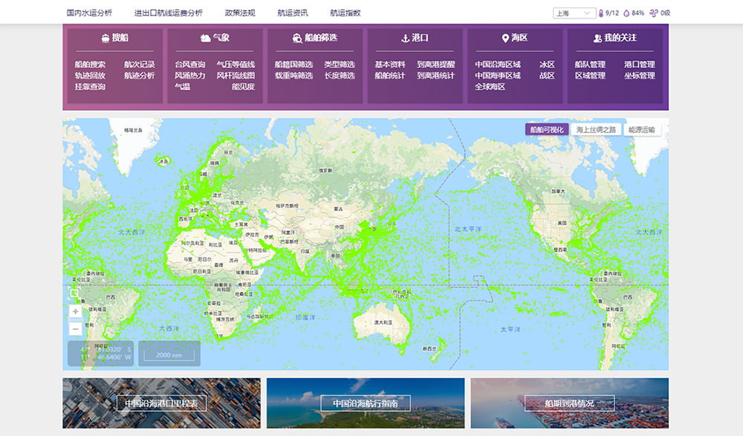Switch map to 能源运输 mode
Screen dimensions: 743x436
642,129
